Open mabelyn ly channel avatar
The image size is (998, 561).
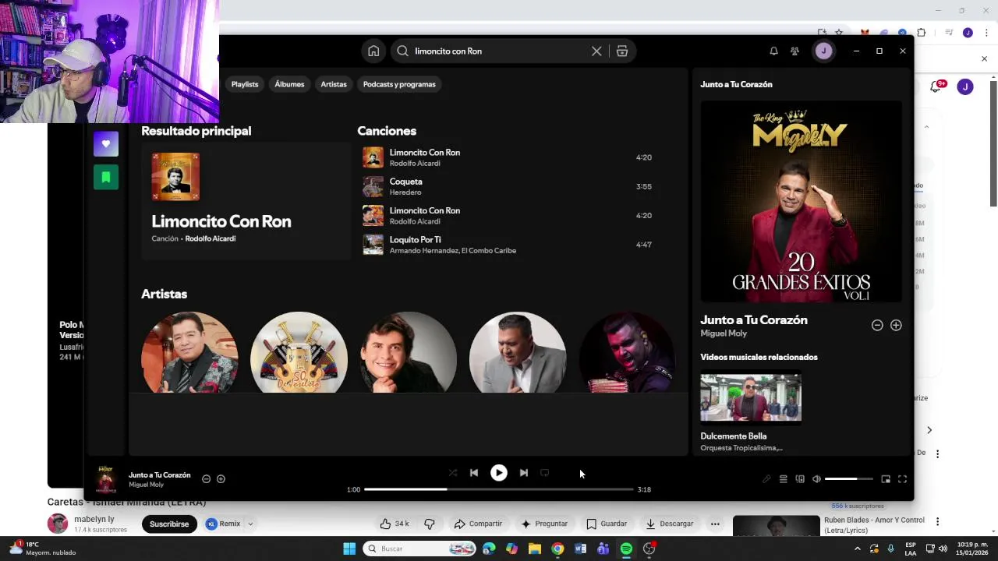[x=58, y=524]
